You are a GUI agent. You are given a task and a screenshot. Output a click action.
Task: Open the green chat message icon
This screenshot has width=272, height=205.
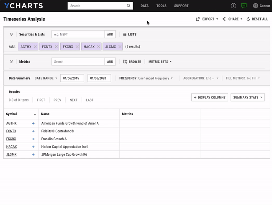point(244,6)
